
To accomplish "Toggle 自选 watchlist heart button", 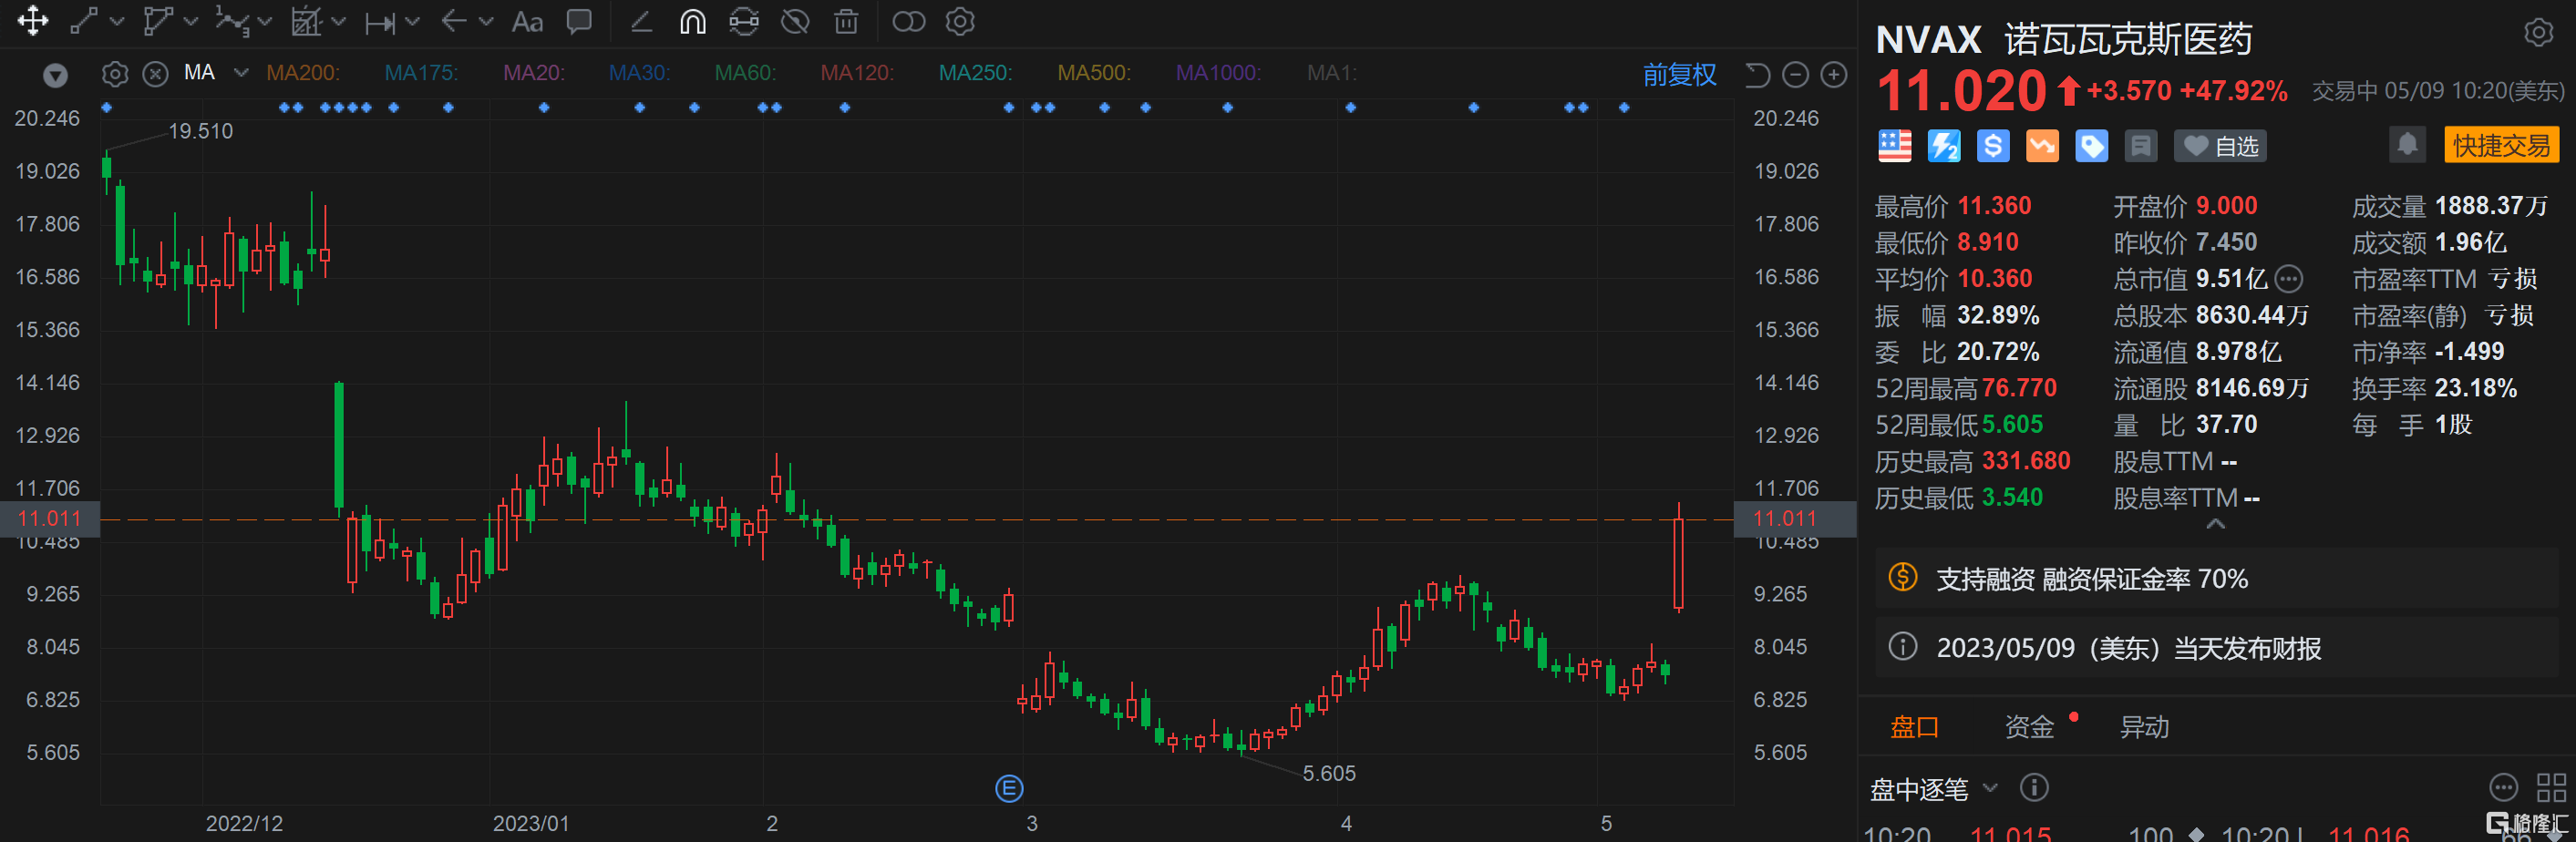I will (2220, 146).
